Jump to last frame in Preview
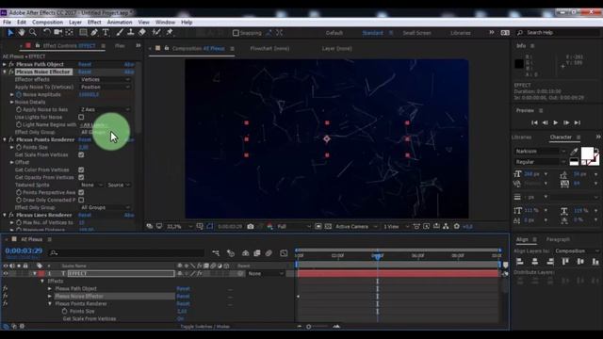Viewport: 603px width, 339px height. click(578, 122)
